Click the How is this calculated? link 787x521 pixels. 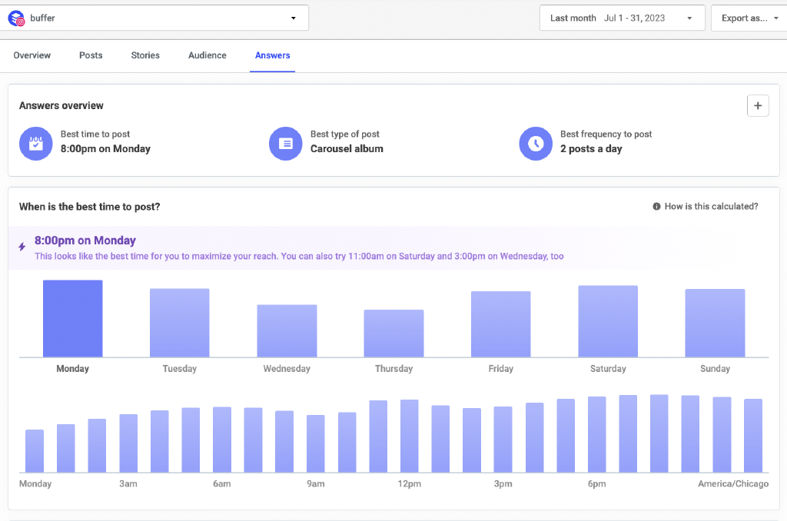point(711,207)
